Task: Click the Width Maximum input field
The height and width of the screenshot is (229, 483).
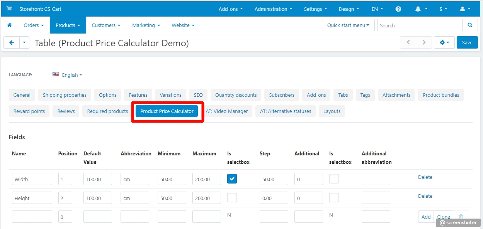Action: coord(206,179)
